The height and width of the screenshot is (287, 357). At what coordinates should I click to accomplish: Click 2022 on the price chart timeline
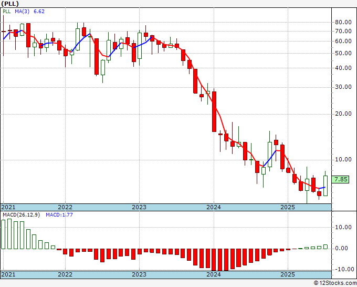65,207
